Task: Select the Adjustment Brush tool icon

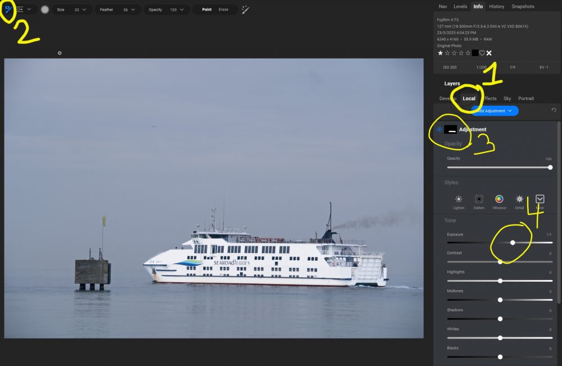Action: click(8, 9)
